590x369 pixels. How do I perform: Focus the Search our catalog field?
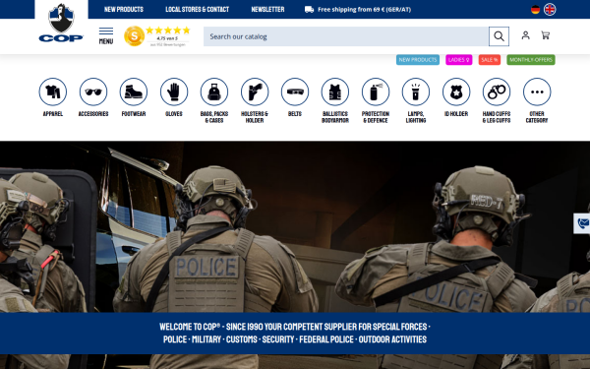coord(346,36)
